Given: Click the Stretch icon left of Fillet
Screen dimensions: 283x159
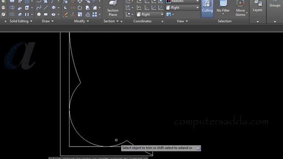Looking at the screenshot, I should point(88,8).
